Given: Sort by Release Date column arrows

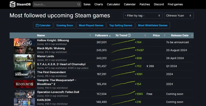Looking at the screenshot, I should [191, 36].
